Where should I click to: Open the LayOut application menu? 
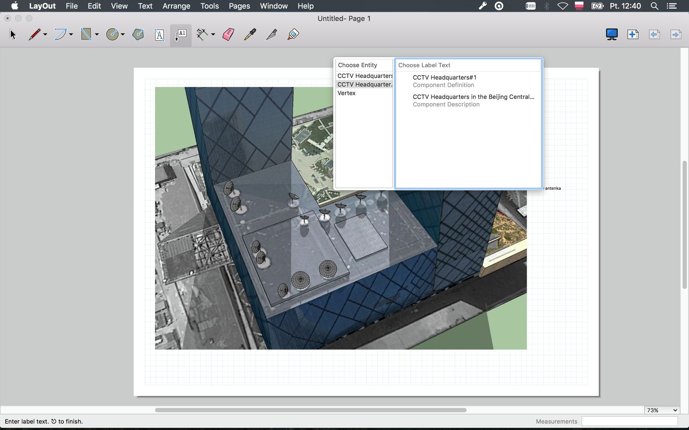(42, 6)
